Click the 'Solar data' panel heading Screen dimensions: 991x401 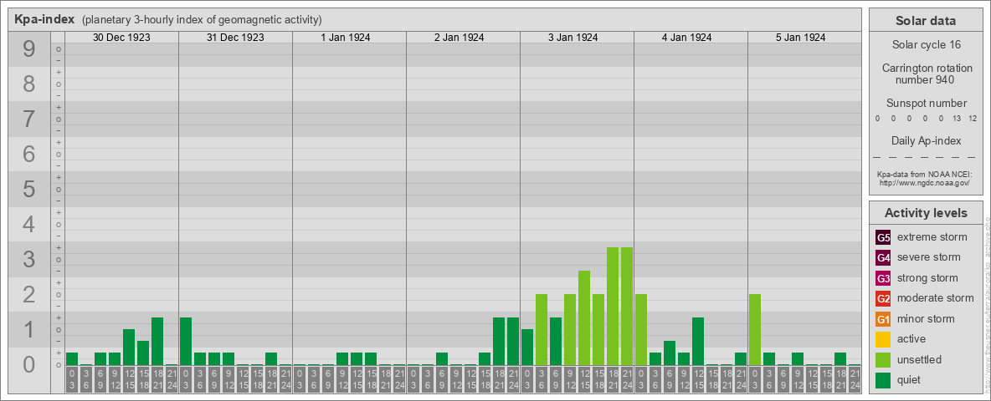(x=925, y=21)
